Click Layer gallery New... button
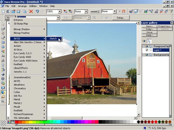The width and height of the screenshot is (174, 130). (149, 26)
